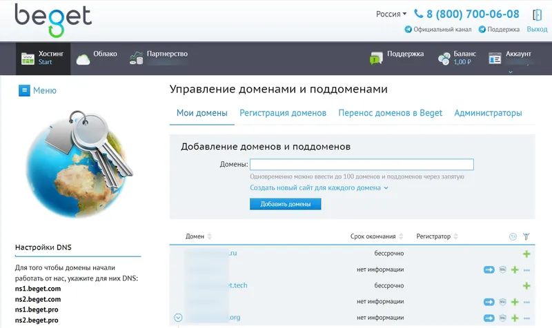
Task: Open the three-dots menu in the .org row
Action: pyautogui.click(x=526, y=318)
